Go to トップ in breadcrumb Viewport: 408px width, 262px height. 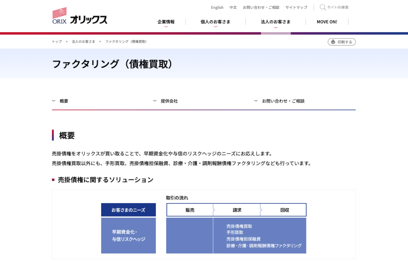57,42
